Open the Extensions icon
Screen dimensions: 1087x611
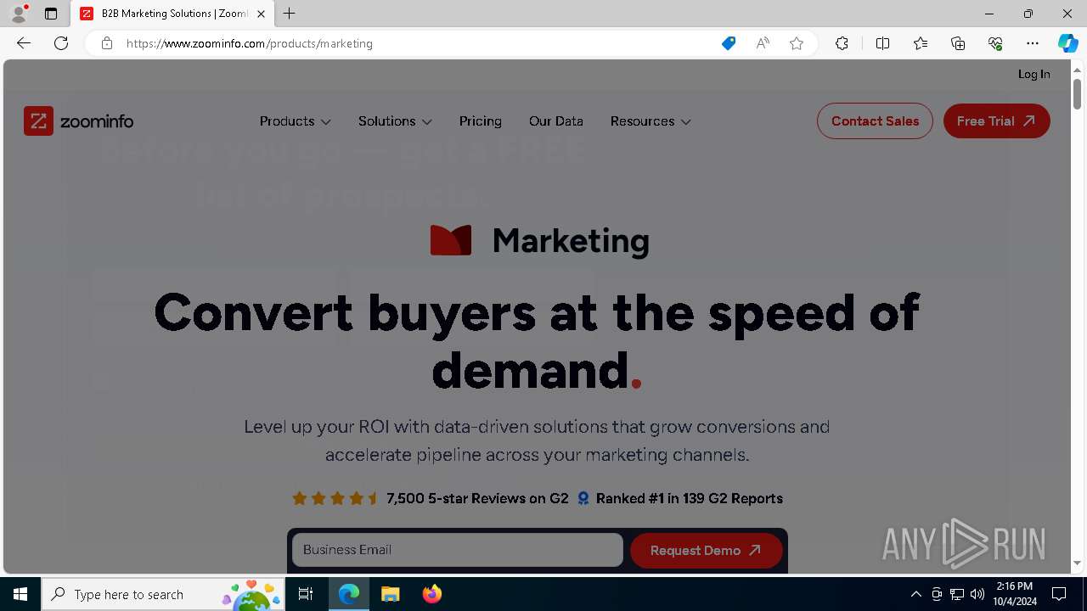click(842, 43)
